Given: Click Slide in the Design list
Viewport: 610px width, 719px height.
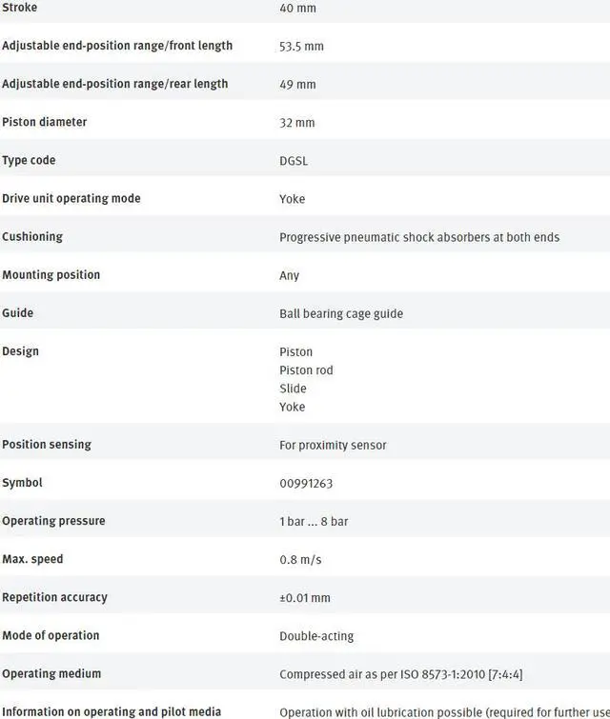Looking at the screenshot, I should (293, 389).
